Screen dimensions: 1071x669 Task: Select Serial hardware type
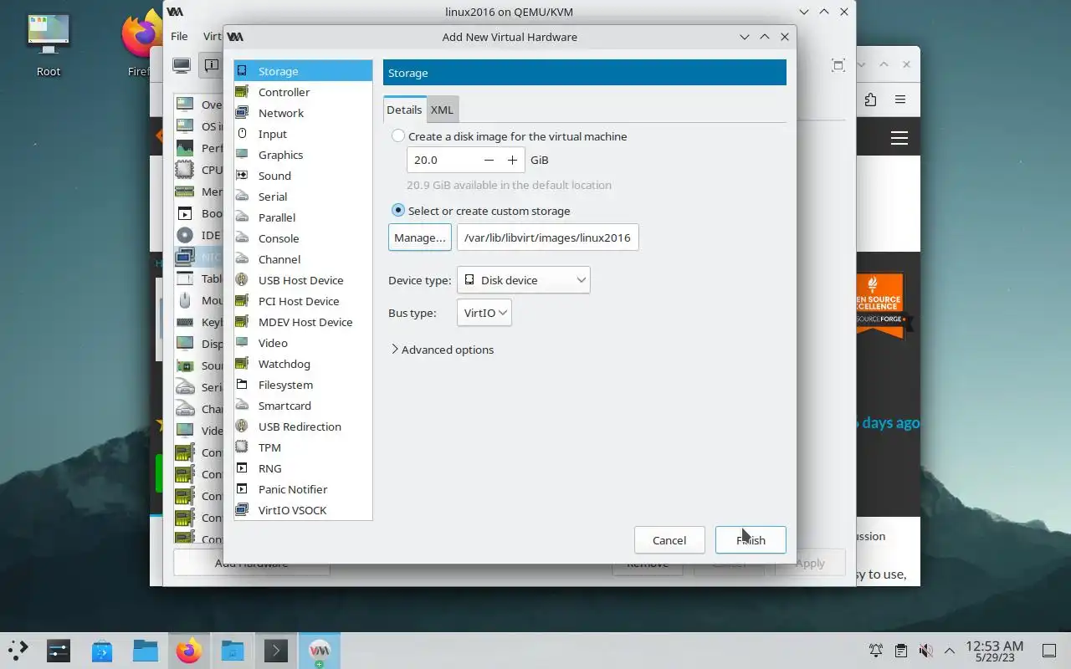click(303, 197)
